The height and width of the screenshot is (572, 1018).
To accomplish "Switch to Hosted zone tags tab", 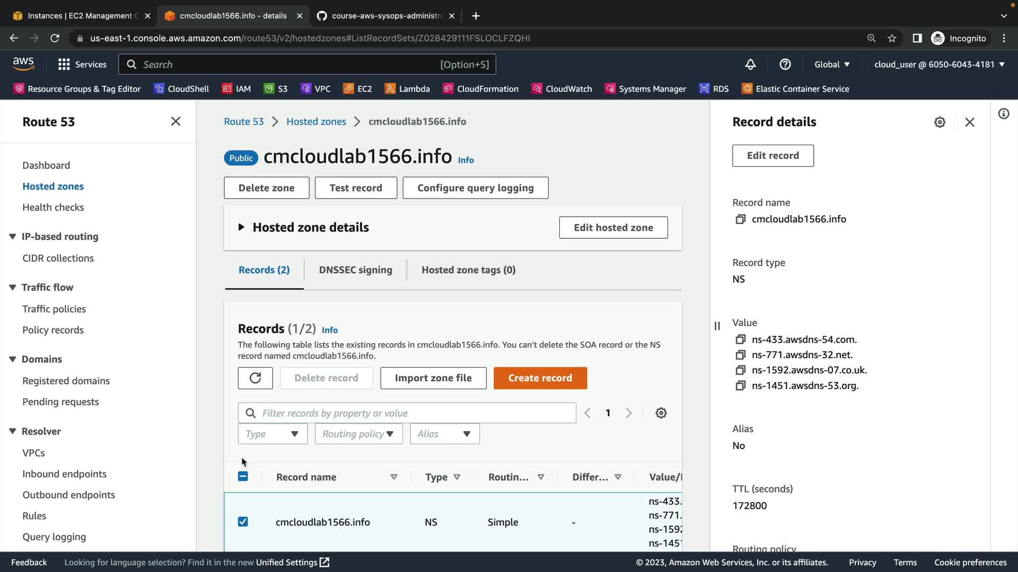I will (x=468, y=270).
